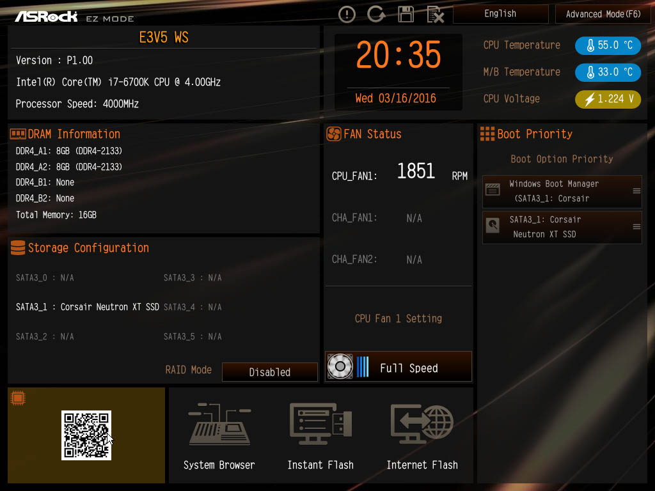655x491 pixels.
Task: Click the DRAM Information memory icon
Action: (x=18, y=134)
